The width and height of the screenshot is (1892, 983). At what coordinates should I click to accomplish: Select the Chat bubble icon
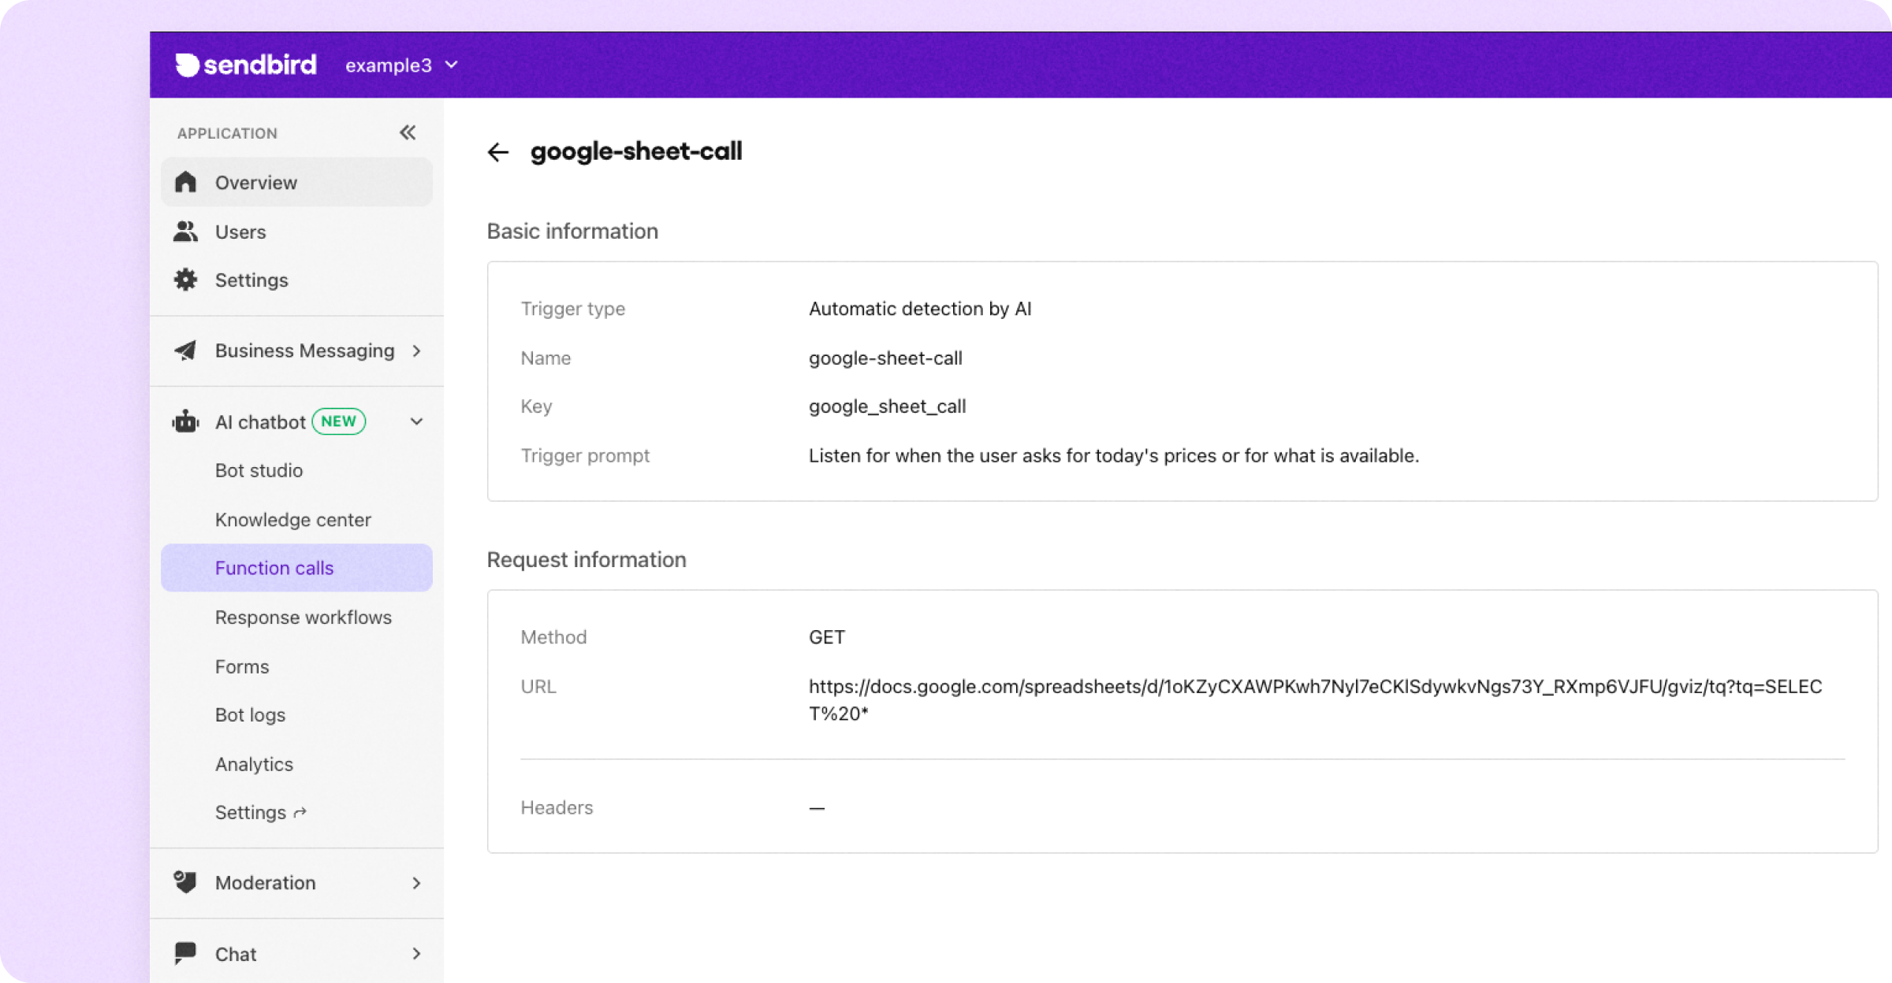click(186, 953)
